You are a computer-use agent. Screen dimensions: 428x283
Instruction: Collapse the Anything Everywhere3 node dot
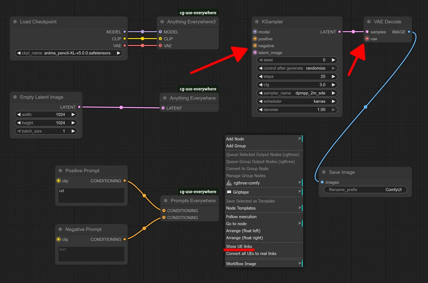click(x=162, y=22)
